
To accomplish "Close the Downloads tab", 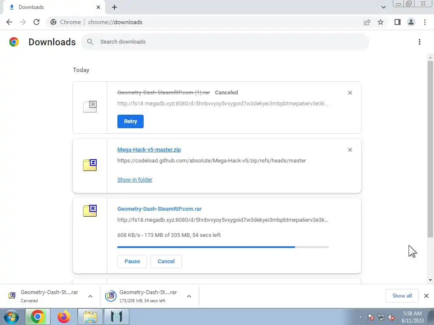I will 98,7.
